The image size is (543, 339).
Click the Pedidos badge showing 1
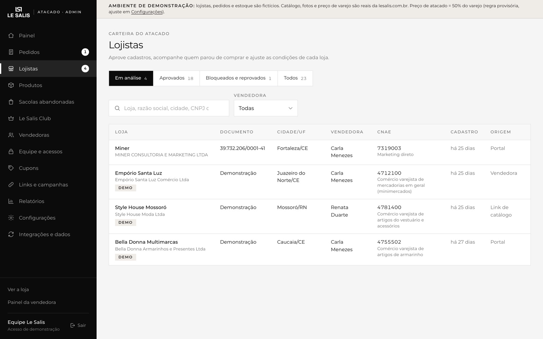[85, 52]
